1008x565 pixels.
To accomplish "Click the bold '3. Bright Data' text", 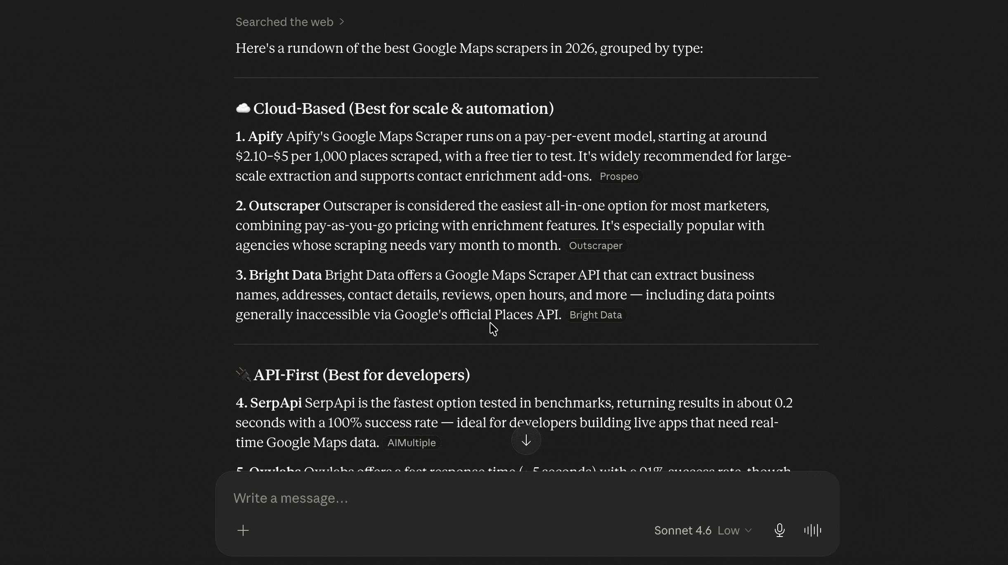I will click(x=279, y=275).
